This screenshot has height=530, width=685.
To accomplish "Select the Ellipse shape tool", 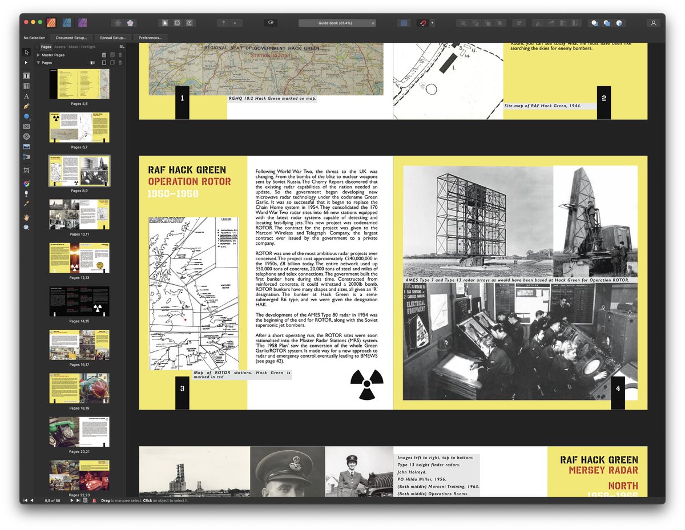I will tap(26, 117).
